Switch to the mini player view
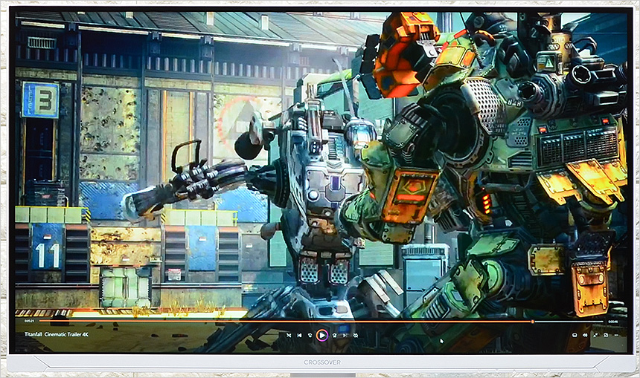 point(606,336)
